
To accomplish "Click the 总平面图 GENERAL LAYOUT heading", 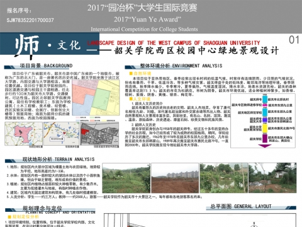I will tap(241, 206).
